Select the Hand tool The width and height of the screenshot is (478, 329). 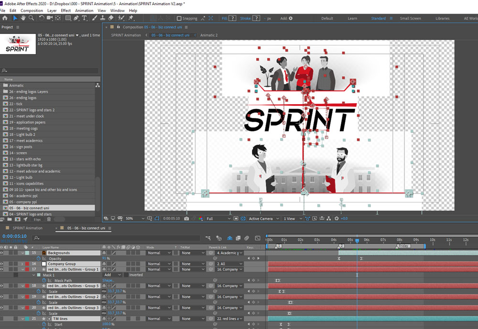point(23,18)
